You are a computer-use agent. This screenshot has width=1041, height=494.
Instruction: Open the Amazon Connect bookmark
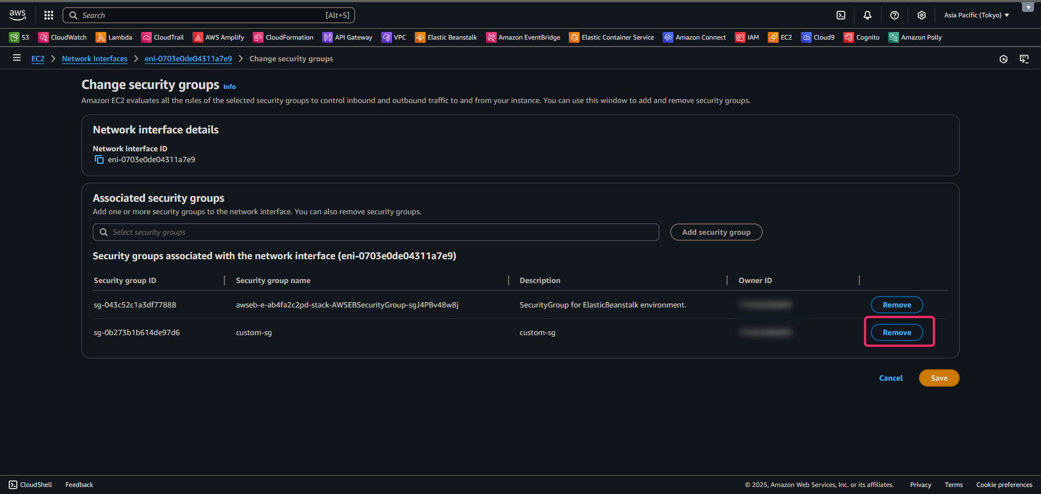pos(695,37)
